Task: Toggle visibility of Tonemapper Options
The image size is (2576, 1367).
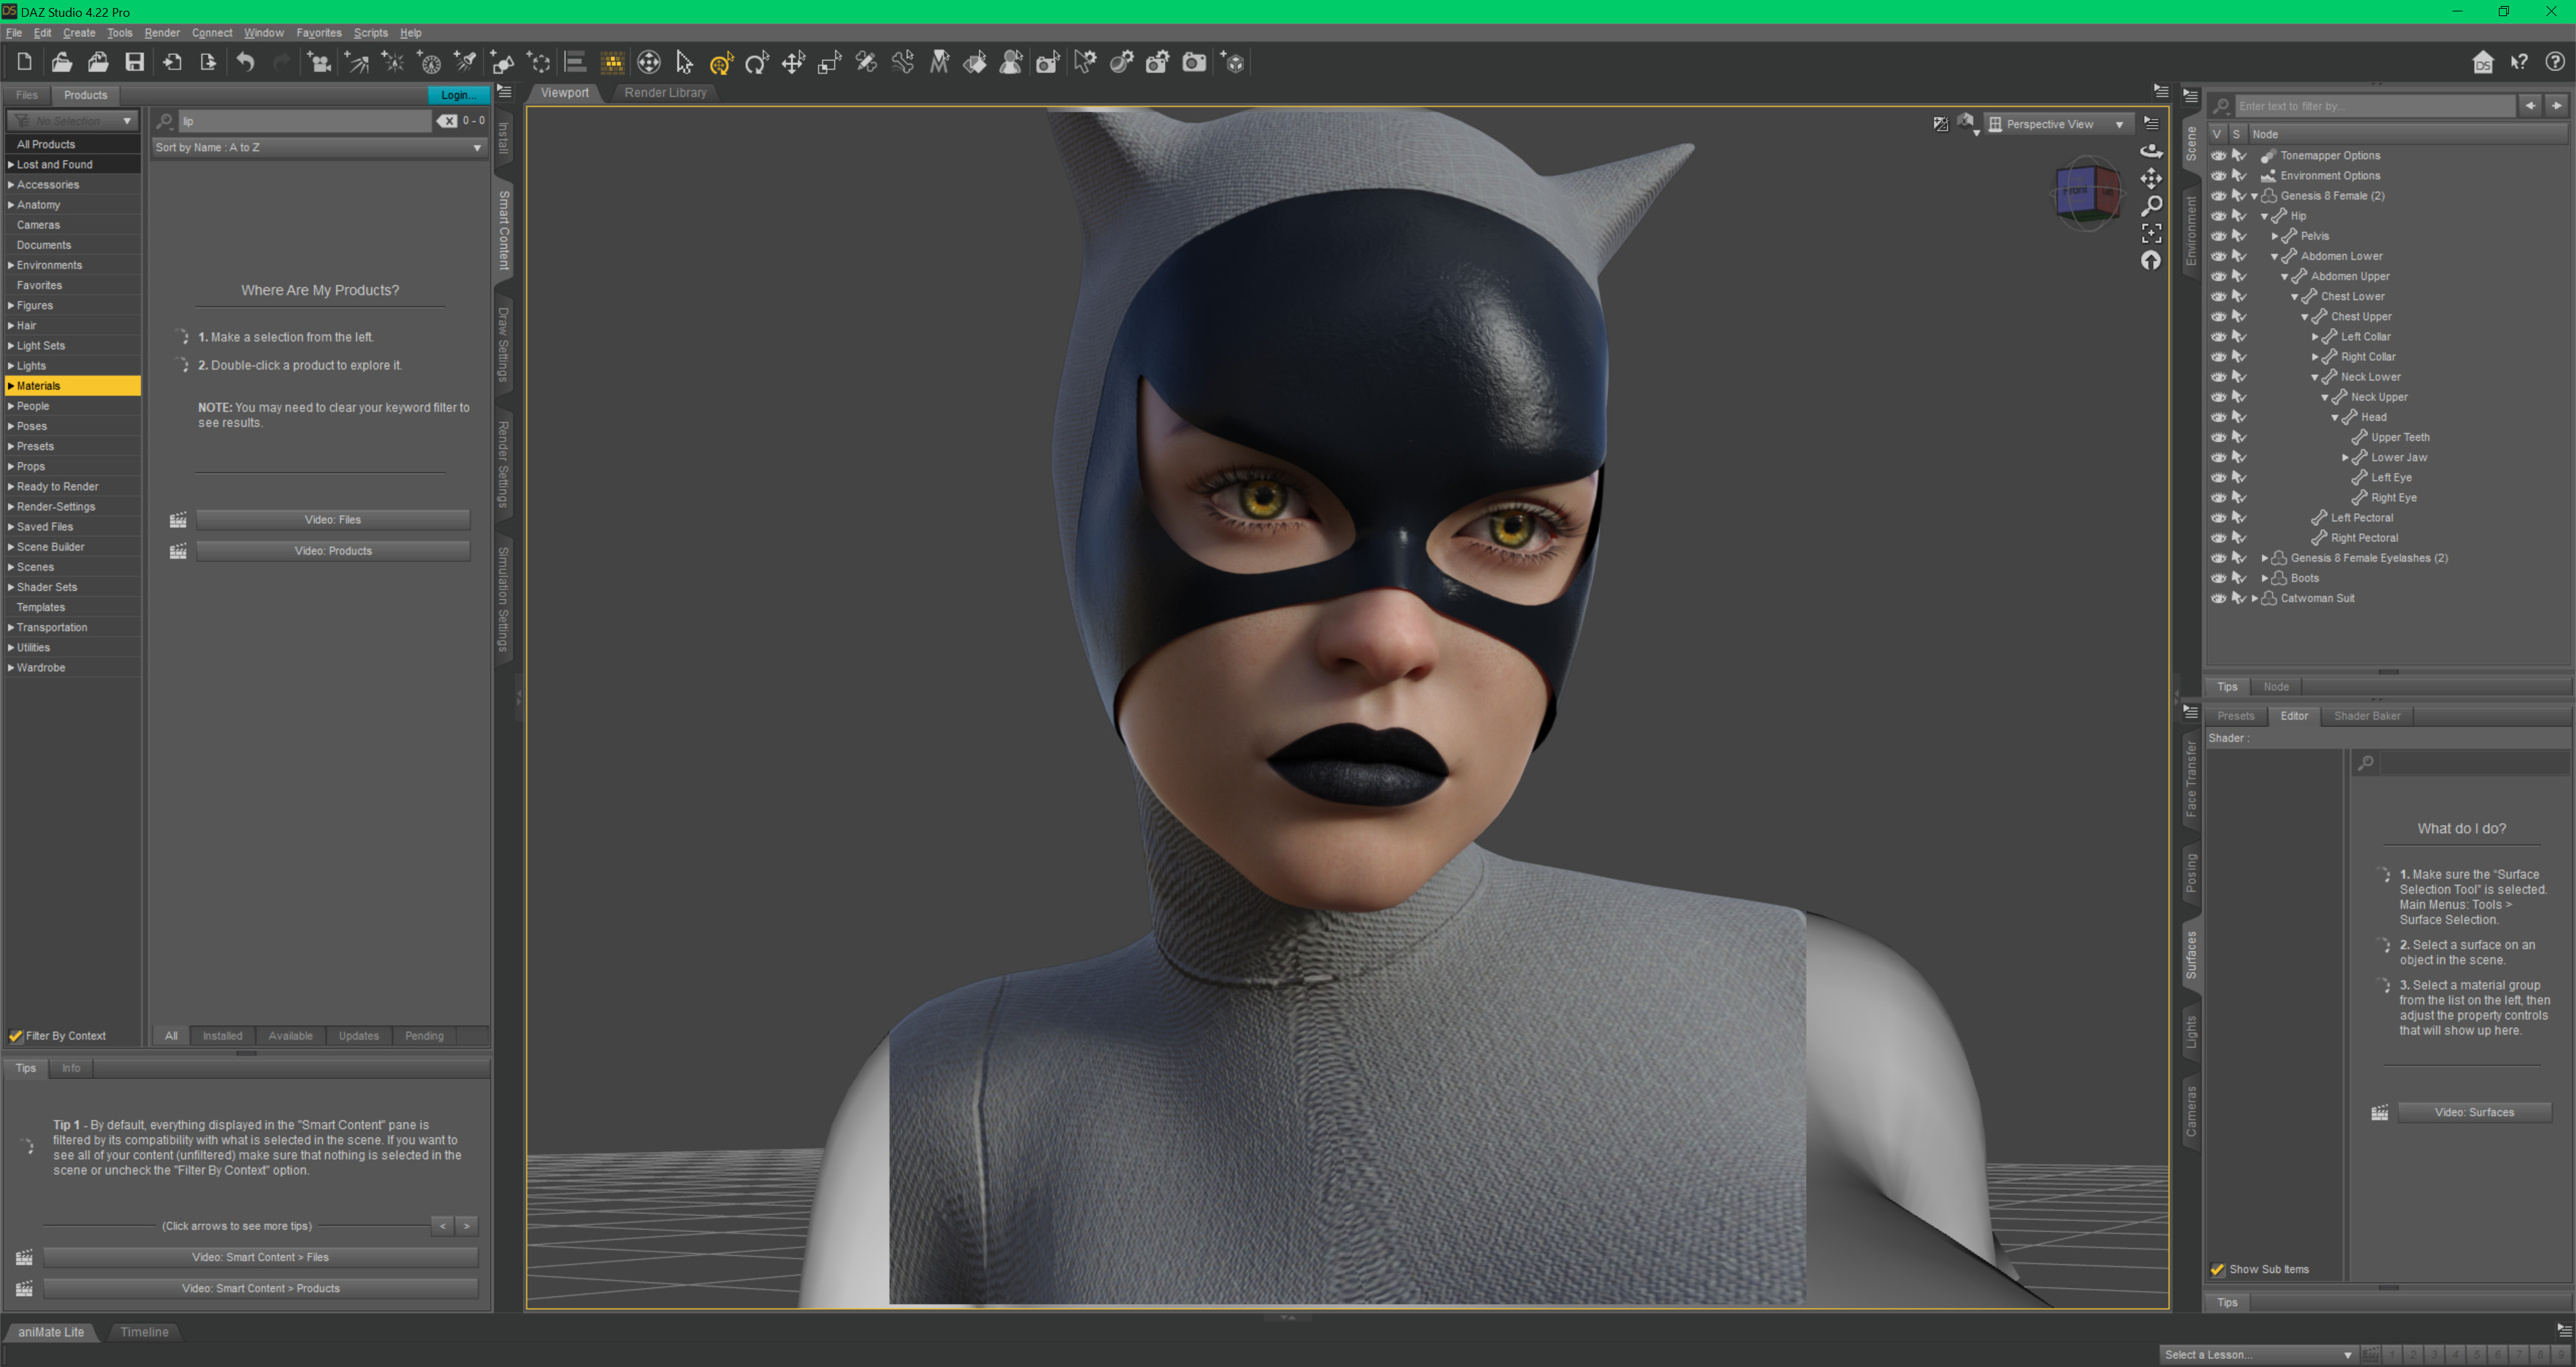Action: click(2218, 155)
